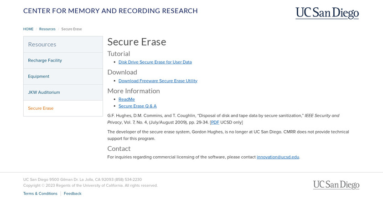Click the Secure Erase page heading
Screen dimensions: 383x215
[137, 42]
